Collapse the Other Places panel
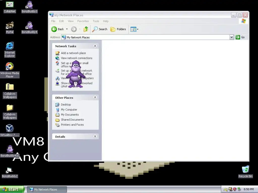Viewport: 258px width, 193px height. point(95,98)
